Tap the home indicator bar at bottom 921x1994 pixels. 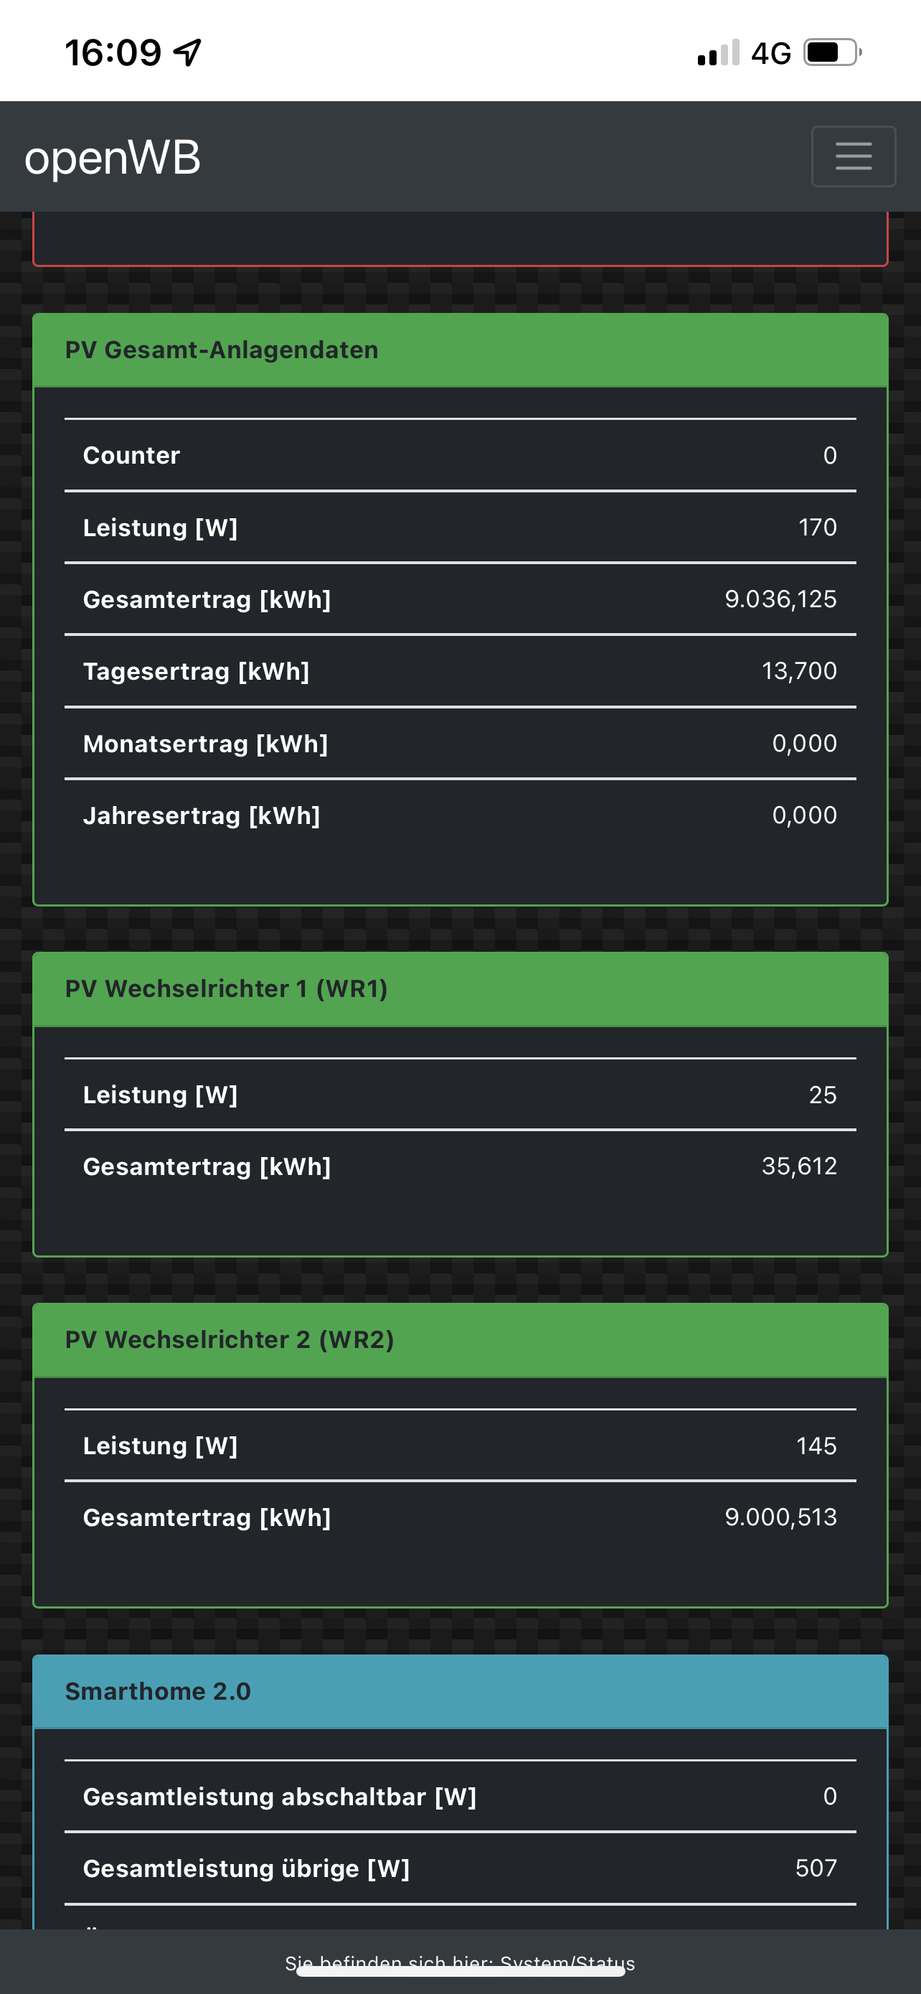[x=460, y=1971]
